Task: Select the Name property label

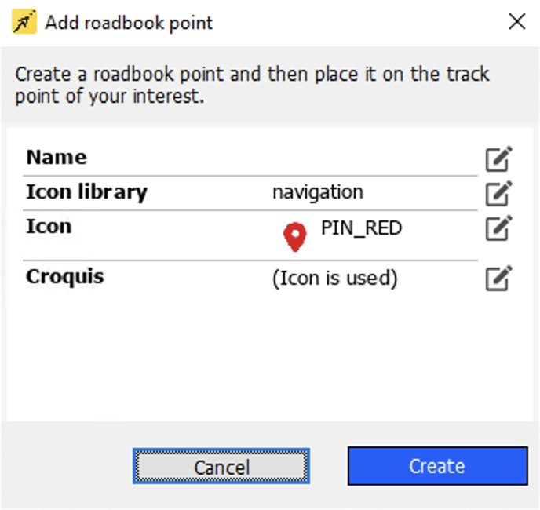Action: pyautogui.click(x=57, y=157)
